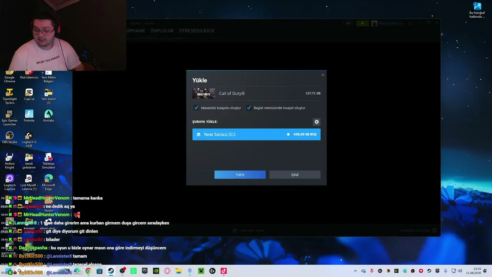Image resolution: width=492 pixels, height=277 pixels.
Task: Toggle desktop shortcut checkbox (Masaüstü kısayolu oluştur)
Action: [x=196, y=108]
